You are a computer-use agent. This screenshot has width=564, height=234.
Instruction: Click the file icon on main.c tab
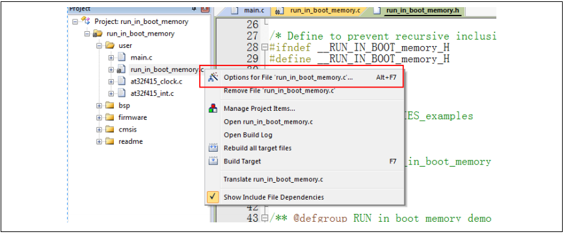[235, 10]
